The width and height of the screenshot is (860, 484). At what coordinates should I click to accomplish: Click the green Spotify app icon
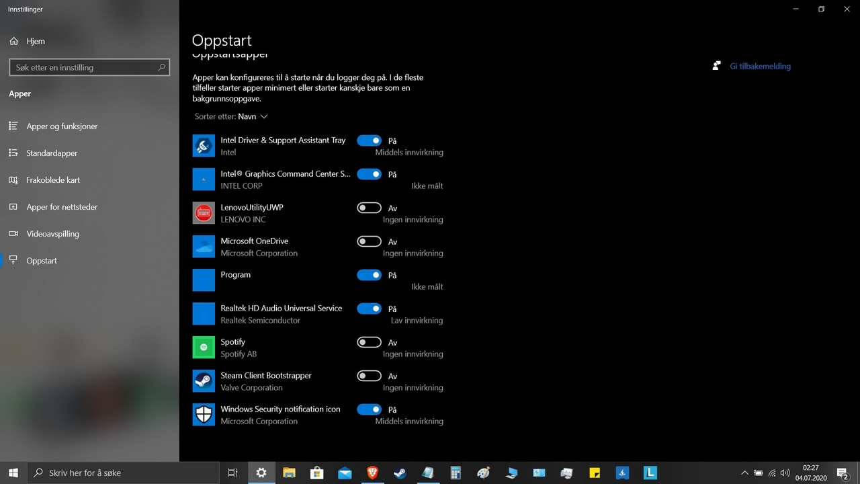click(204, 348)
